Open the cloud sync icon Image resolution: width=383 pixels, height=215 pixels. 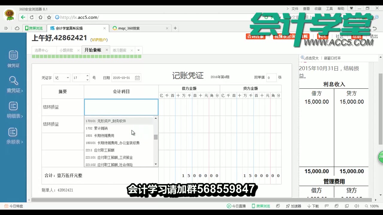click(17, 28)
